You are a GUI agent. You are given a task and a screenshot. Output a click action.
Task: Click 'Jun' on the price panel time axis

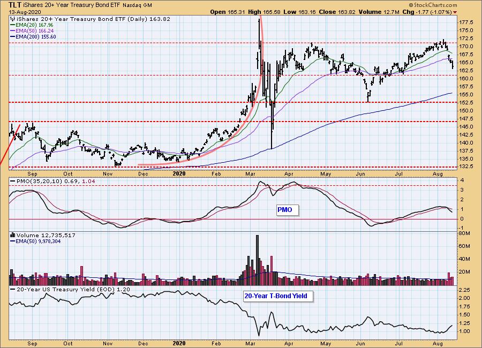pyautogui.click(x=360, y=174)
